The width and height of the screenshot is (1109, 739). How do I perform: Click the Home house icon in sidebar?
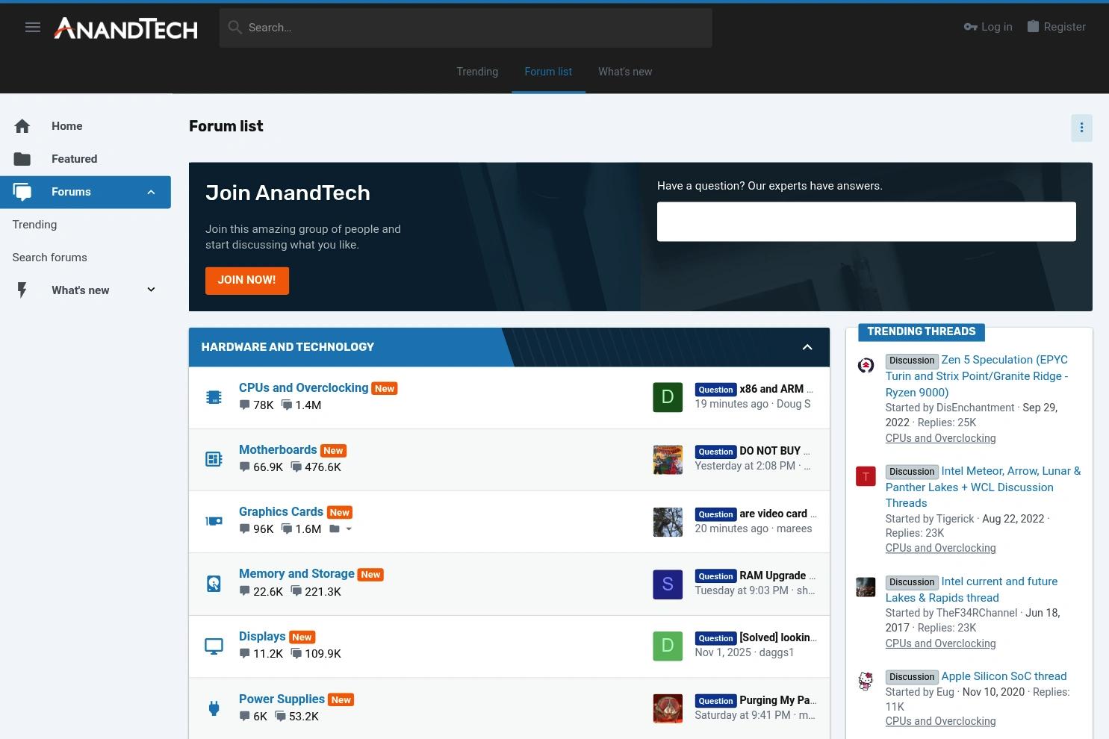(x=22, y=126)
